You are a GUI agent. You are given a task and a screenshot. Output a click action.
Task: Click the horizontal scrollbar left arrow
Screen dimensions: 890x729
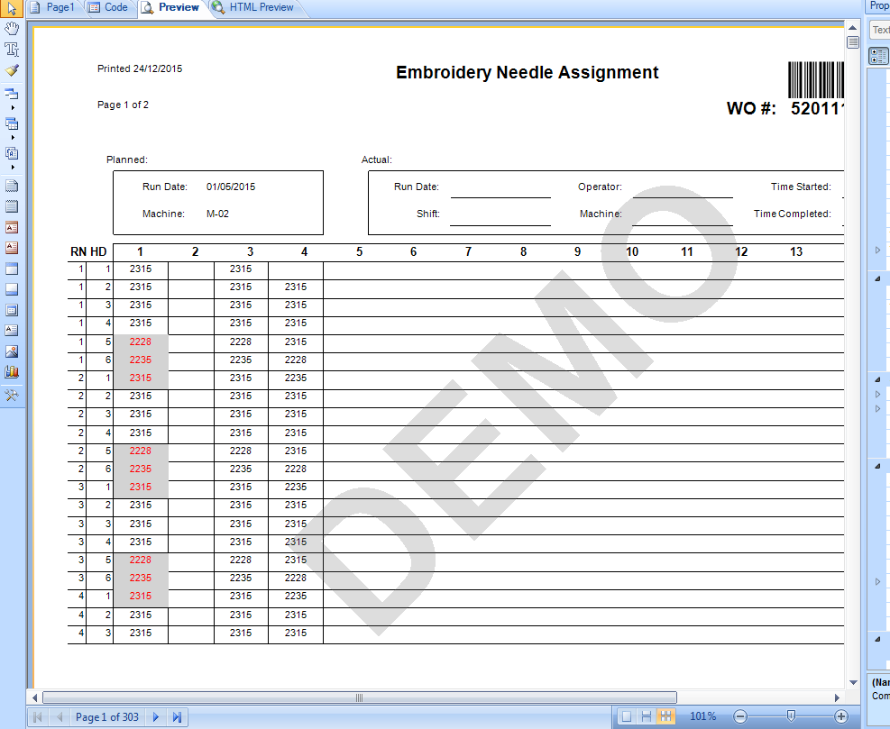tap(34, 697)
